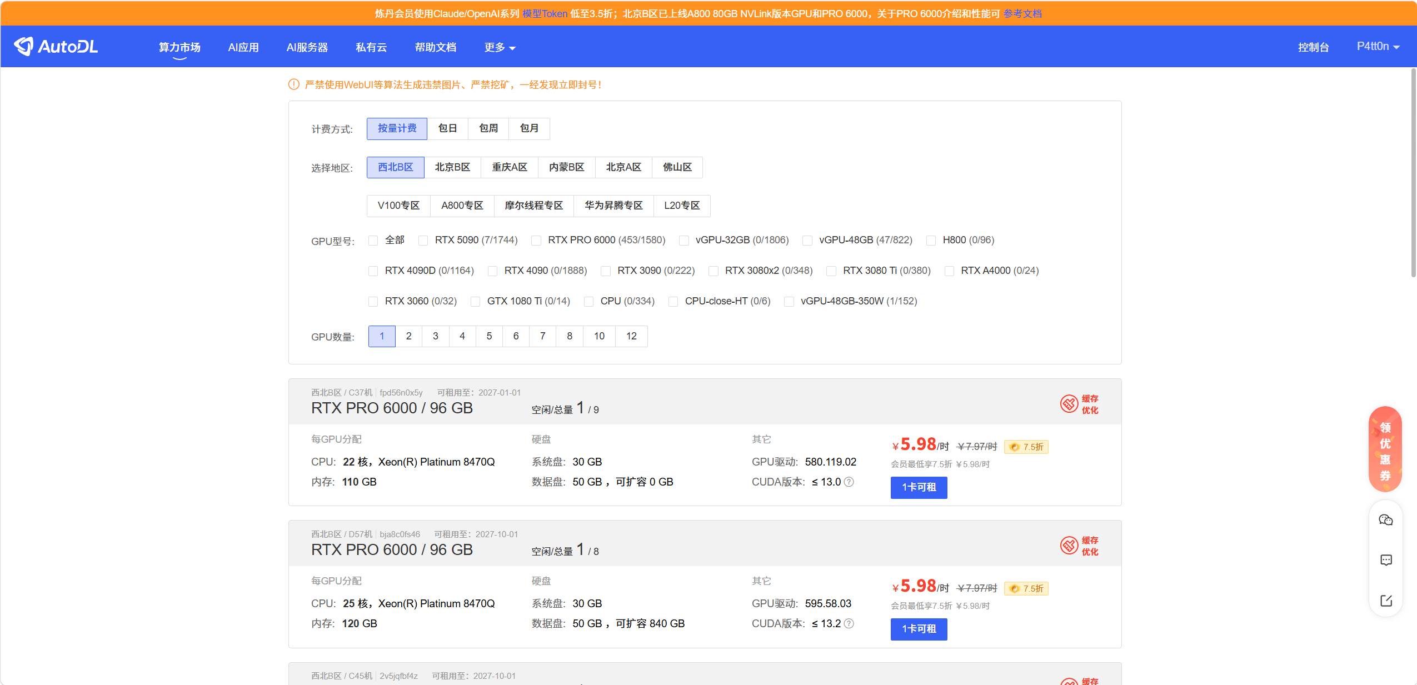Tick the H800 checkbox
Screen dimensions: 1417x685
[x=931, y=241]
